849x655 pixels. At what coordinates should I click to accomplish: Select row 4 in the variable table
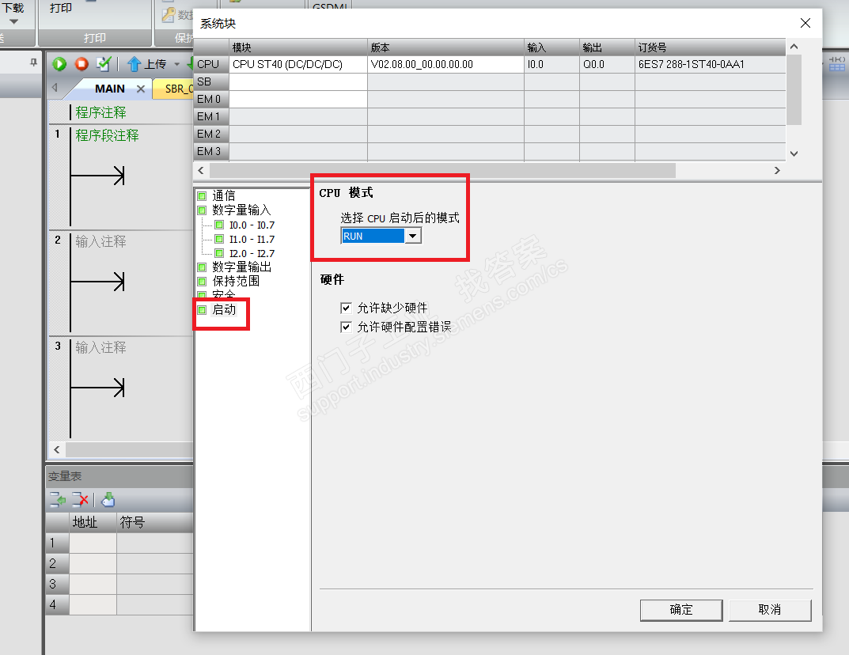(58, 604)
